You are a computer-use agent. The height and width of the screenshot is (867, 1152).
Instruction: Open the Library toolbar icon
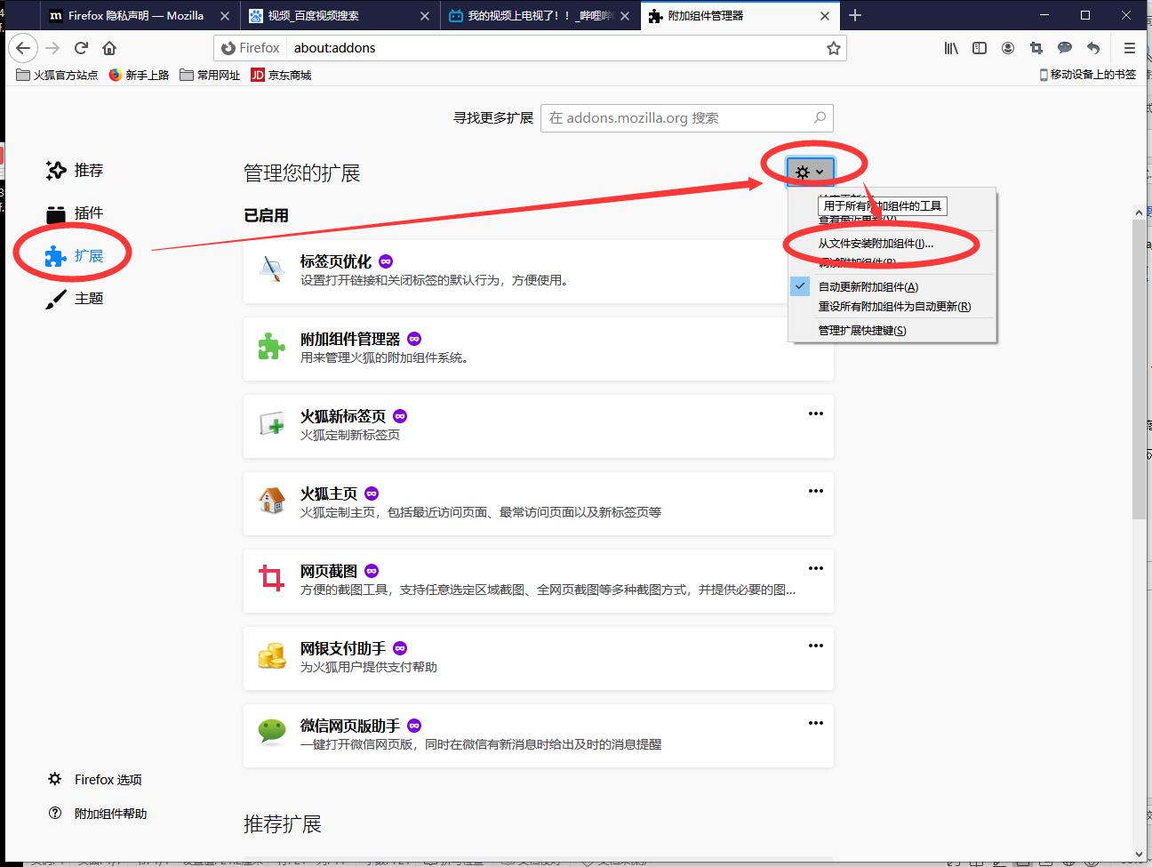tap(950, 48)
